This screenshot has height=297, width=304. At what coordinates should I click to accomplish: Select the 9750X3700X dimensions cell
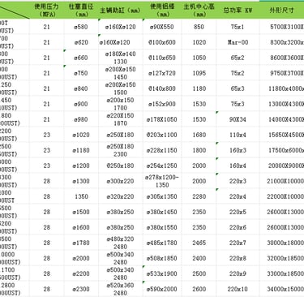[282, 73]
